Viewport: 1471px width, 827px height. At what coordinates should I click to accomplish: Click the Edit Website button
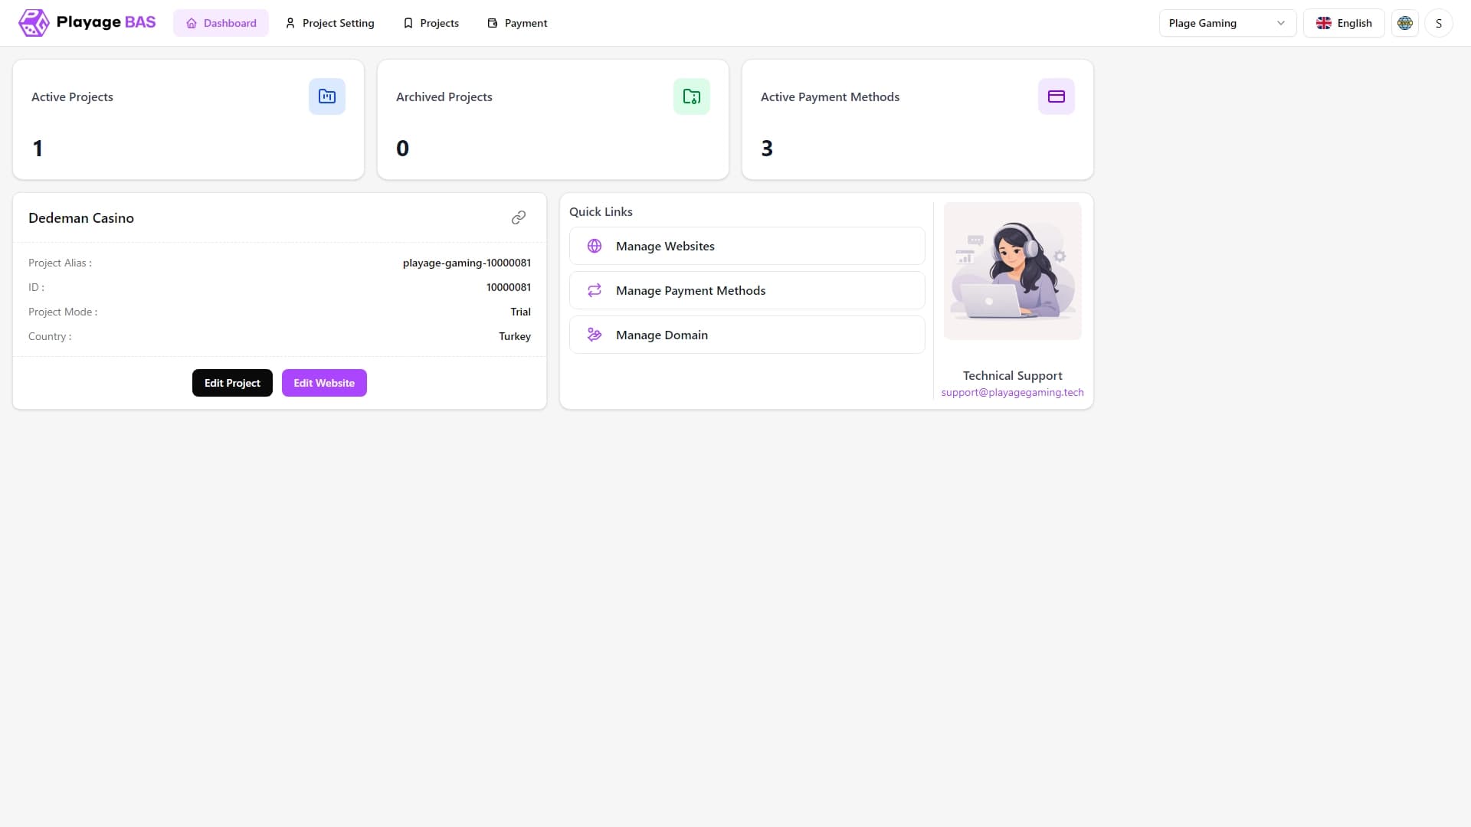[324, 383]
